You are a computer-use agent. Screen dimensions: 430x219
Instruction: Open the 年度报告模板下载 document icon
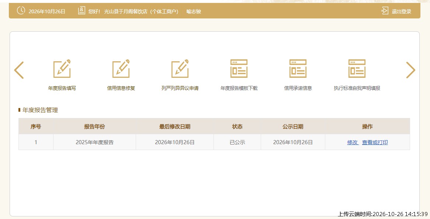[x=239, y=69]
